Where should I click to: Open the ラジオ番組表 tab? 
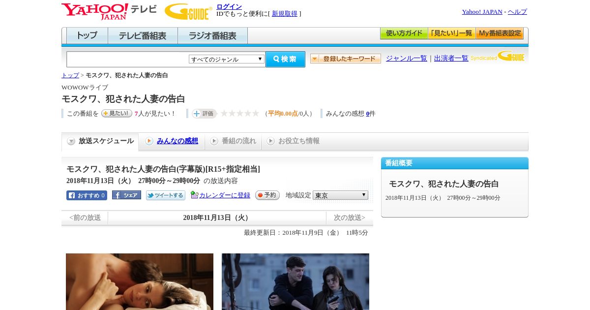pos(212,35)
